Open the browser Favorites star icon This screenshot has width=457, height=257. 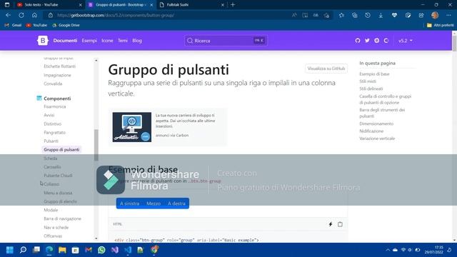pyautogui.click(x=341, y=15)
